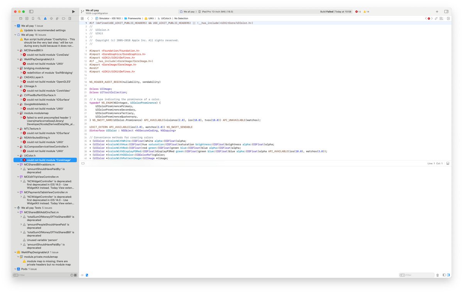Open the debug navigator

57,18
